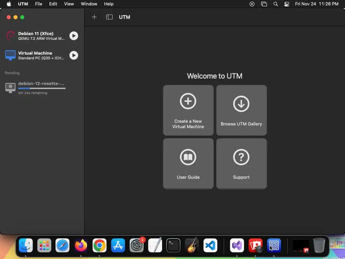Select the Debian swirl logo icon
The image size is (345, 259).
click(x=10, y=36)
